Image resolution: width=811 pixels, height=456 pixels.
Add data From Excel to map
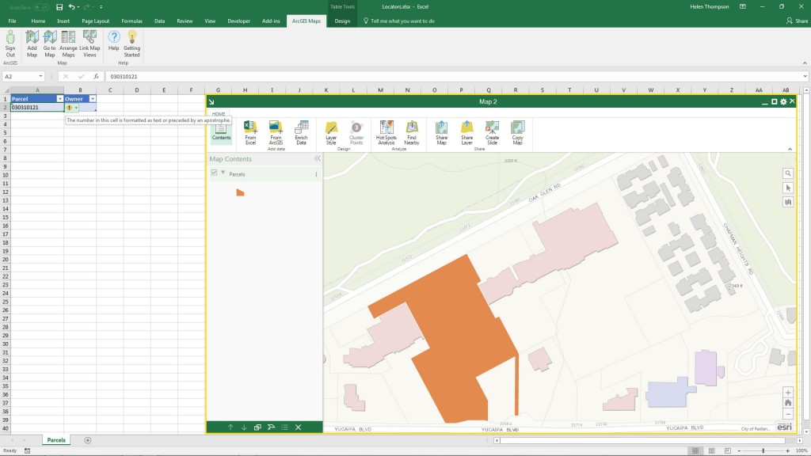[250, 132]
